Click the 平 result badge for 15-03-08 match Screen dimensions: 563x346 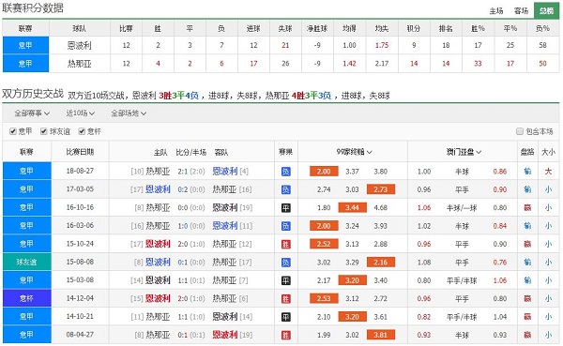click(286, 280)
